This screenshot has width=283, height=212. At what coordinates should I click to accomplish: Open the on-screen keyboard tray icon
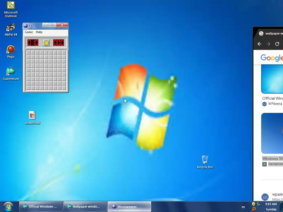(x=243, y=207)
